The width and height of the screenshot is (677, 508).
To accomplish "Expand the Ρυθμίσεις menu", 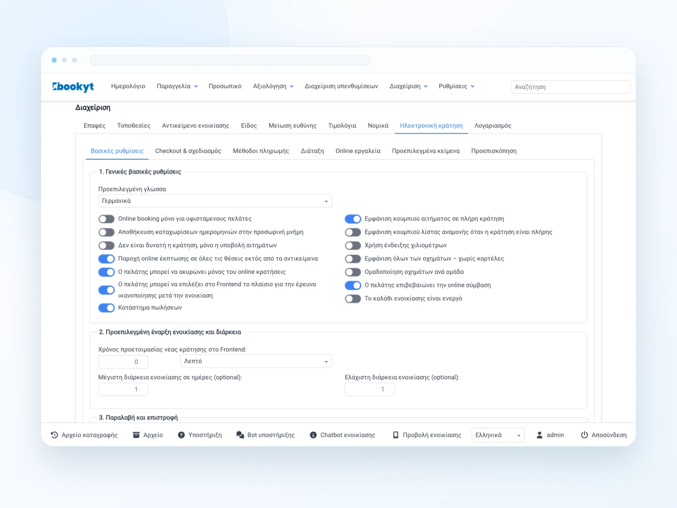I will coord(456,86).
